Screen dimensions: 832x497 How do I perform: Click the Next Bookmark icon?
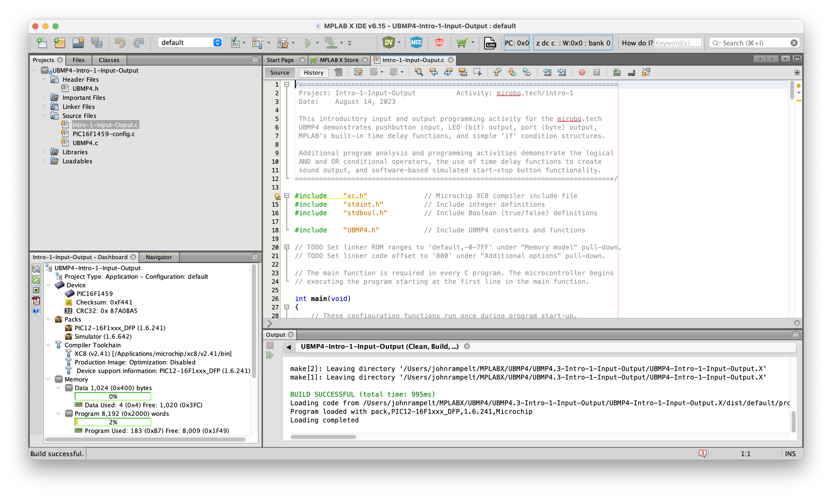point(512,72)
